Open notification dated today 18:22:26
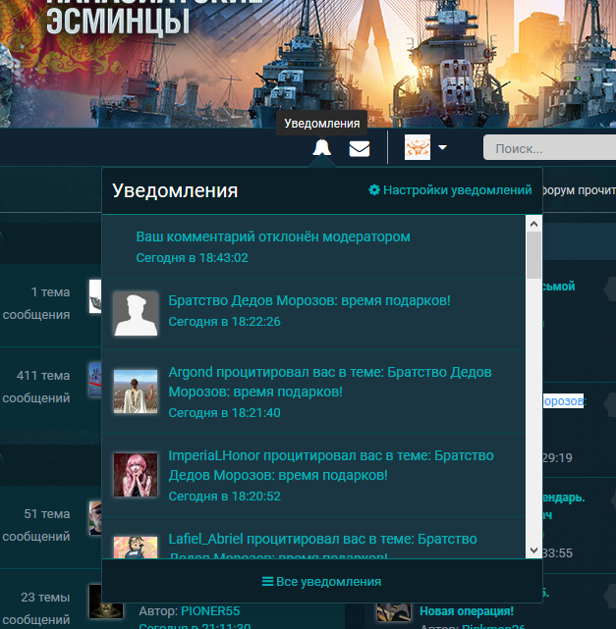This screenshot has width=616, height=629. [313, 314]
